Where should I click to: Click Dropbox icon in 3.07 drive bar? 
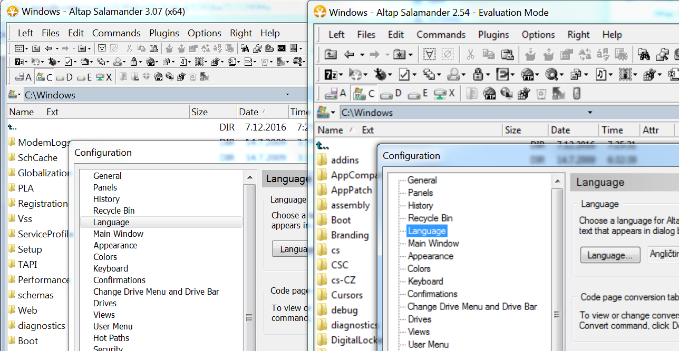pos(147,77)
